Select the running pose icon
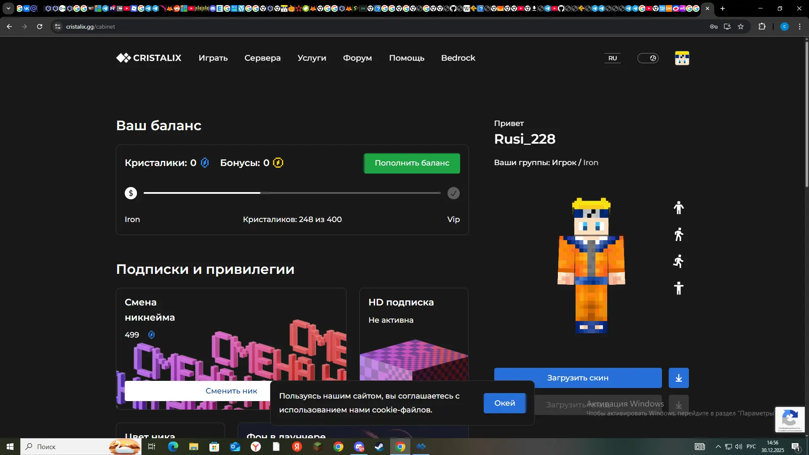This screenshot has width=809, height=455. point(678,262)
